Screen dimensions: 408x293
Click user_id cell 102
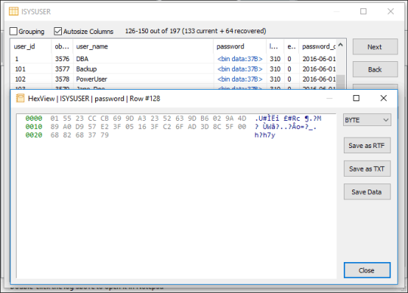[x=20, y=79]
